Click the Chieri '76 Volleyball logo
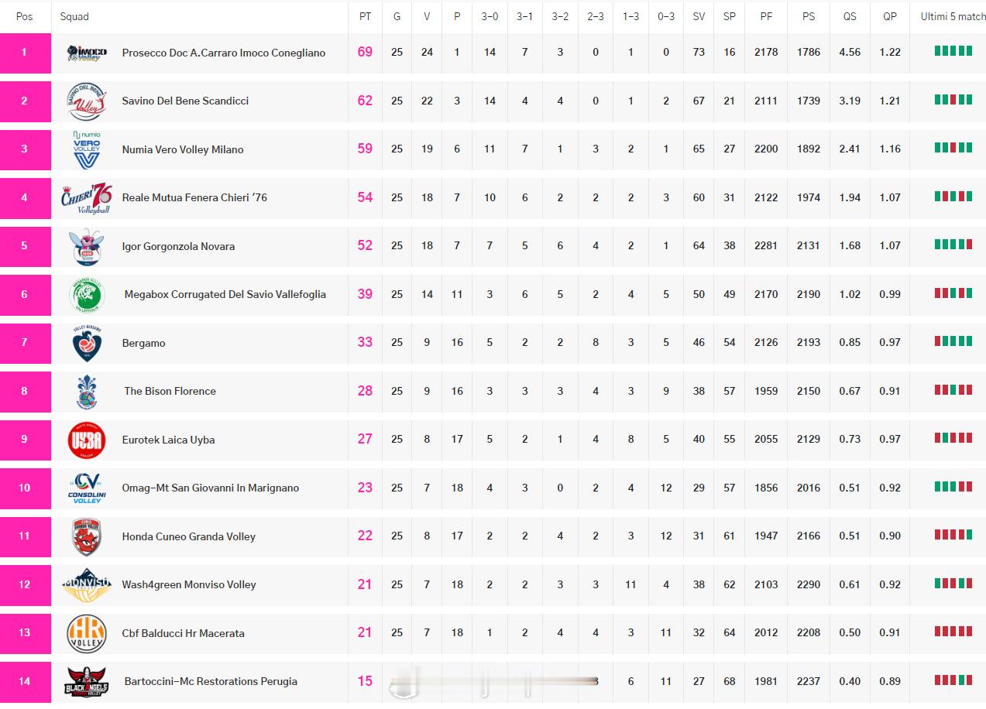Screen dimensions: 986x709 pos(87,197)
